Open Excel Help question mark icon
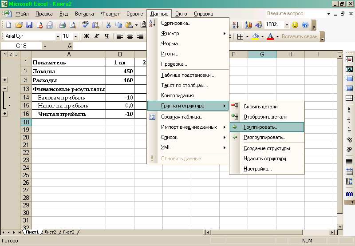355x246 pixels. [x=305, y=25]
